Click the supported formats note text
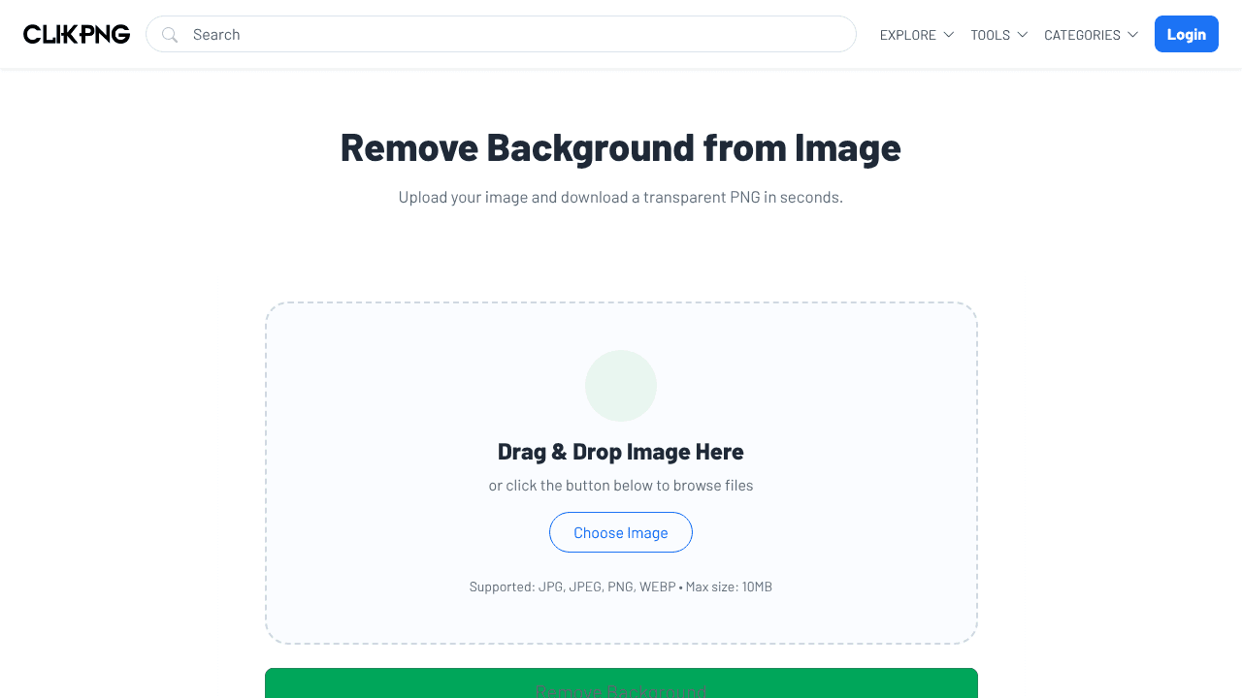The height and width of the screenshot is (698, 1242). [621, 587]
